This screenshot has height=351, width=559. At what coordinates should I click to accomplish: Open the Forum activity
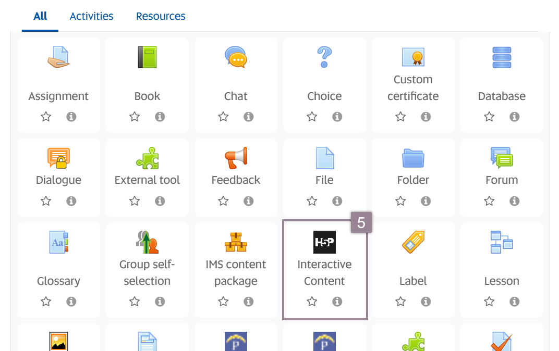[502, 158]
